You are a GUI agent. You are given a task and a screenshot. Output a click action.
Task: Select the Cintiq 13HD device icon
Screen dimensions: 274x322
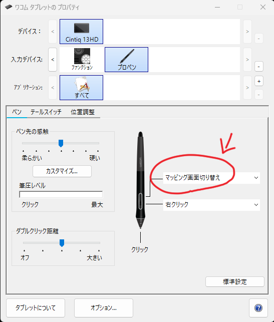coord(81,32)
